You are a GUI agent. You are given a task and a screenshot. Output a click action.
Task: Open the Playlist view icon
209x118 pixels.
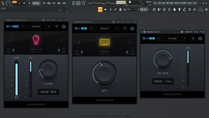coord(154,9)
